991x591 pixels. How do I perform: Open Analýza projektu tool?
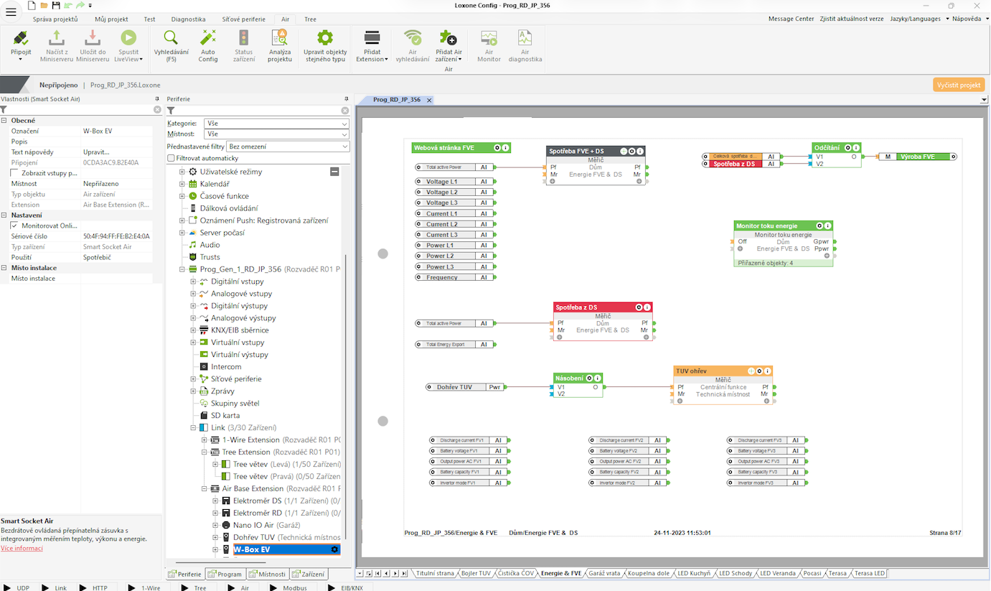click(x=279, y=39)
